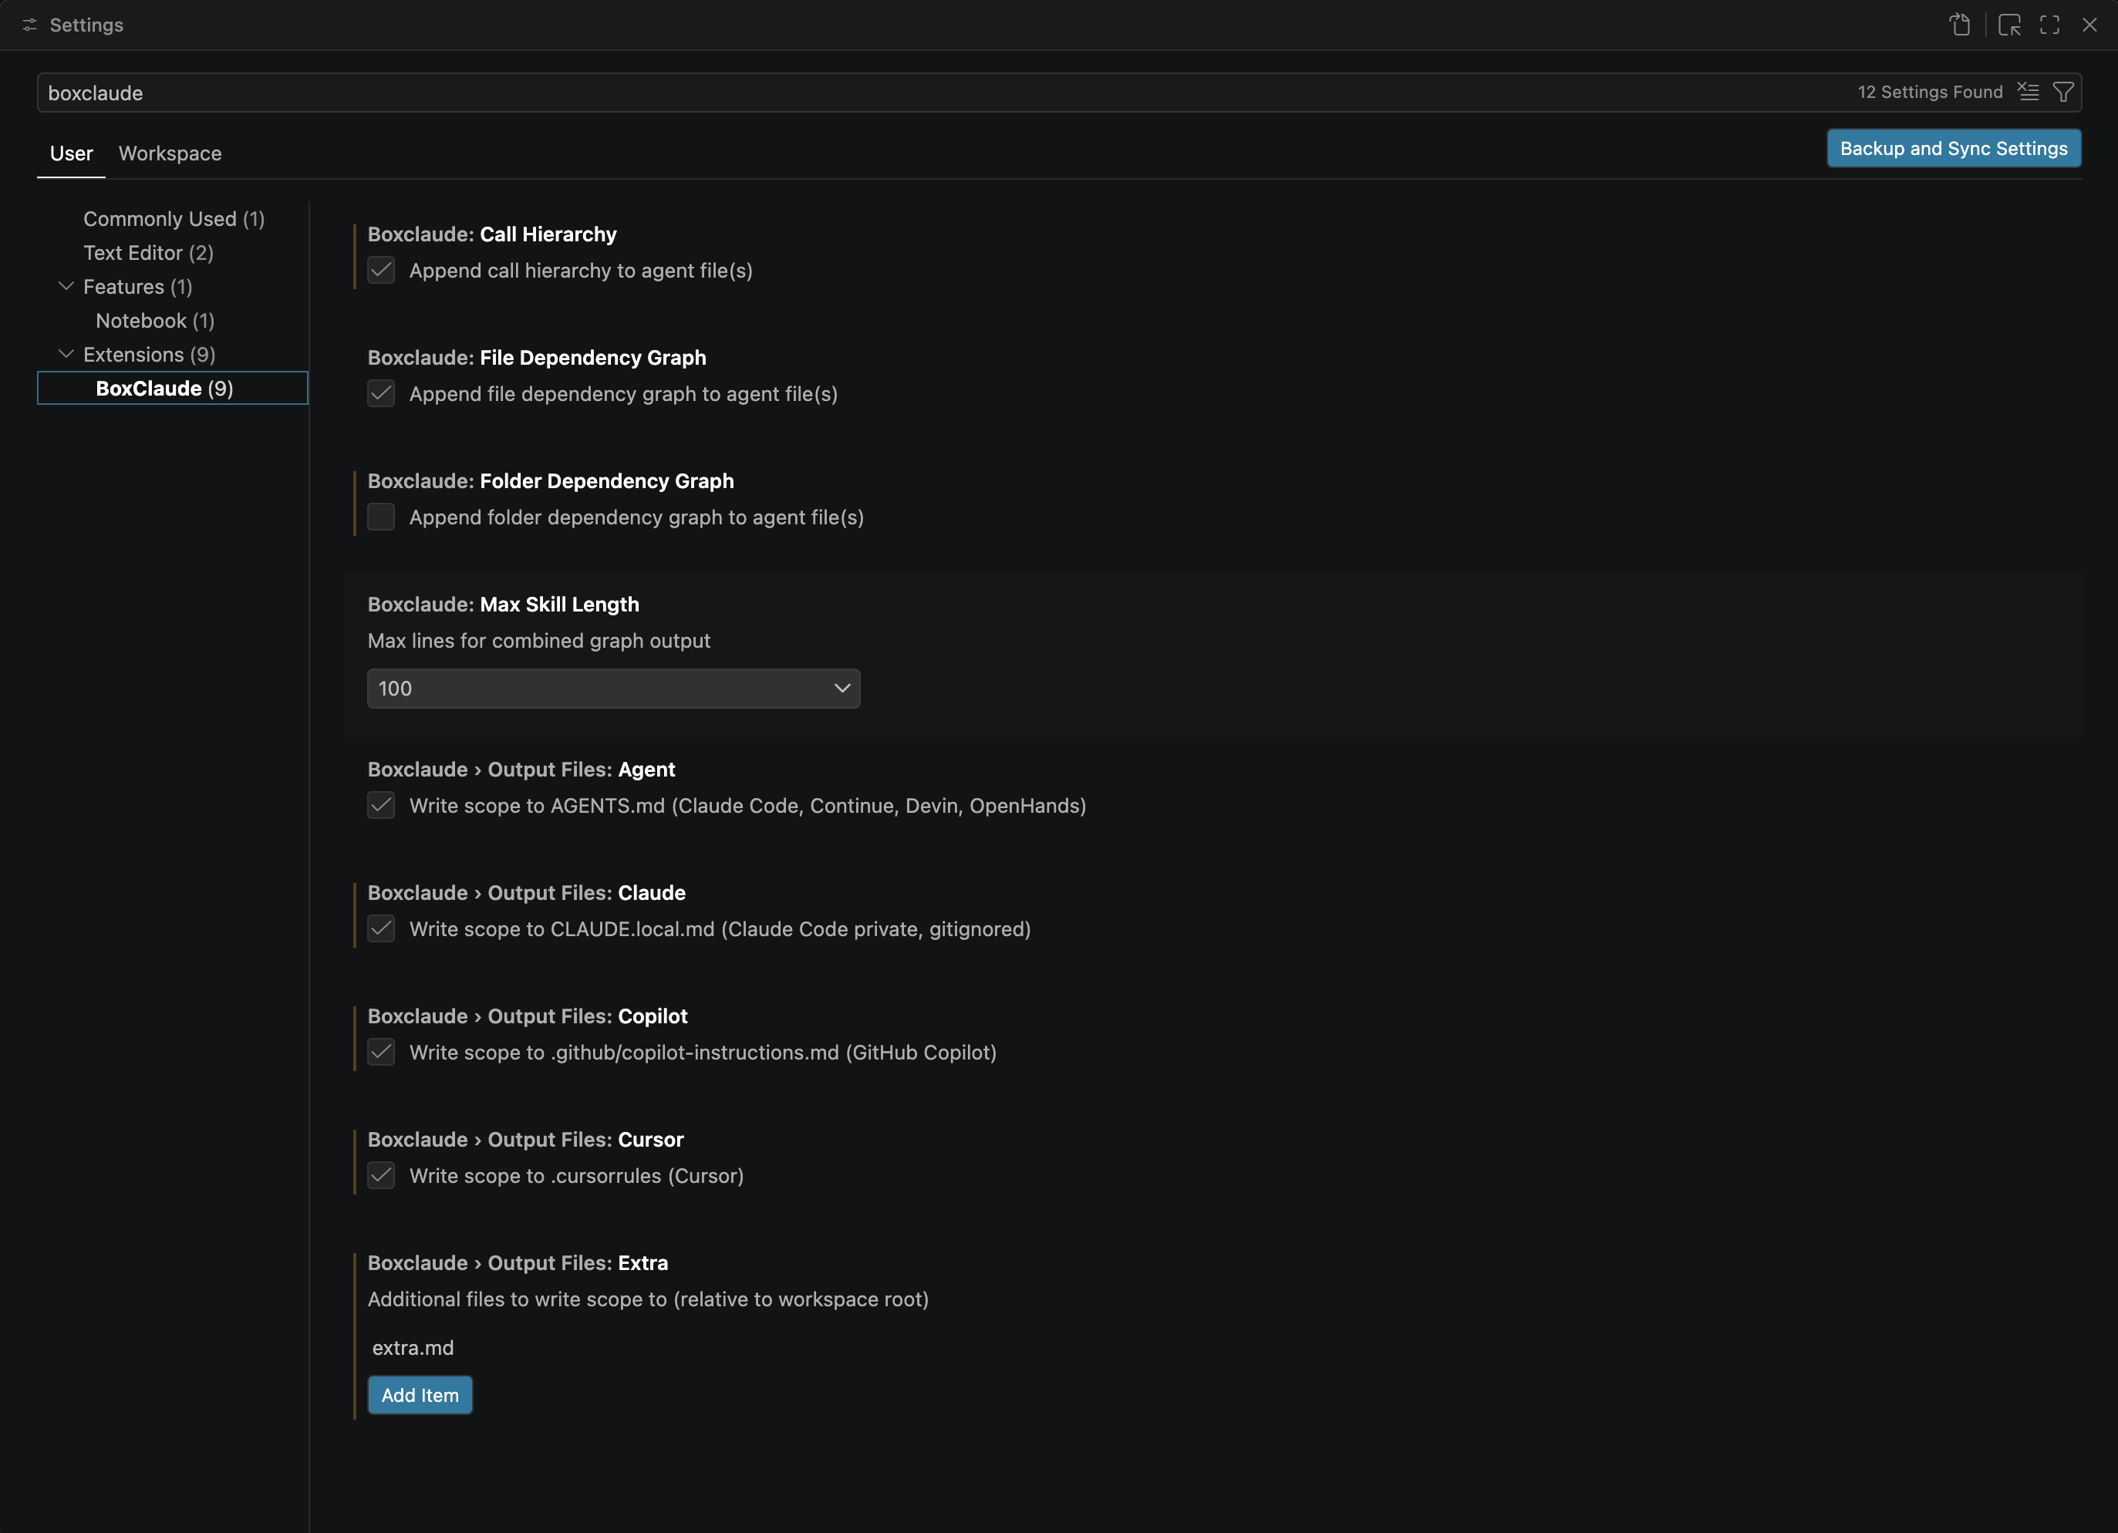Toggle fullscreen editor icon
This screenshot has height=1533, width=2118.
(x=2050, y=25)
